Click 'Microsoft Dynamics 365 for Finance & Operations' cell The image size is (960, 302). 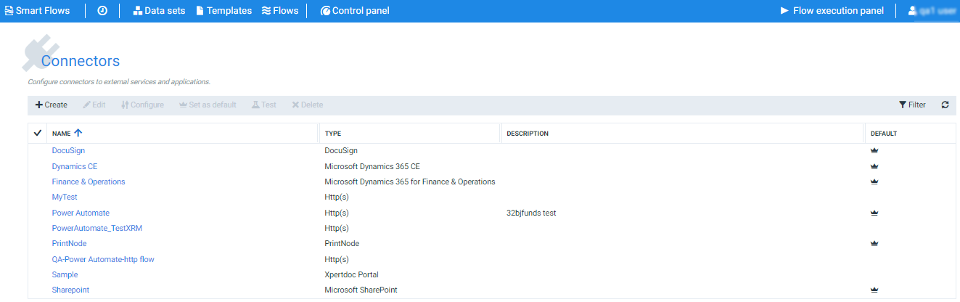click(x=410, y=181)
